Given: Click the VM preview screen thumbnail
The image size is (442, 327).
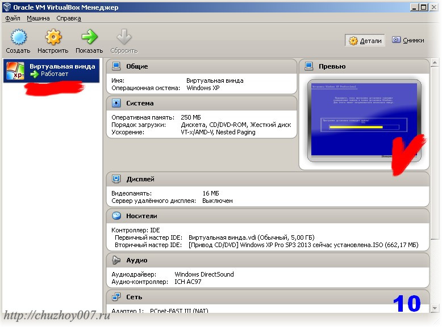Looking at the screenshot, I should pos(364,120).
